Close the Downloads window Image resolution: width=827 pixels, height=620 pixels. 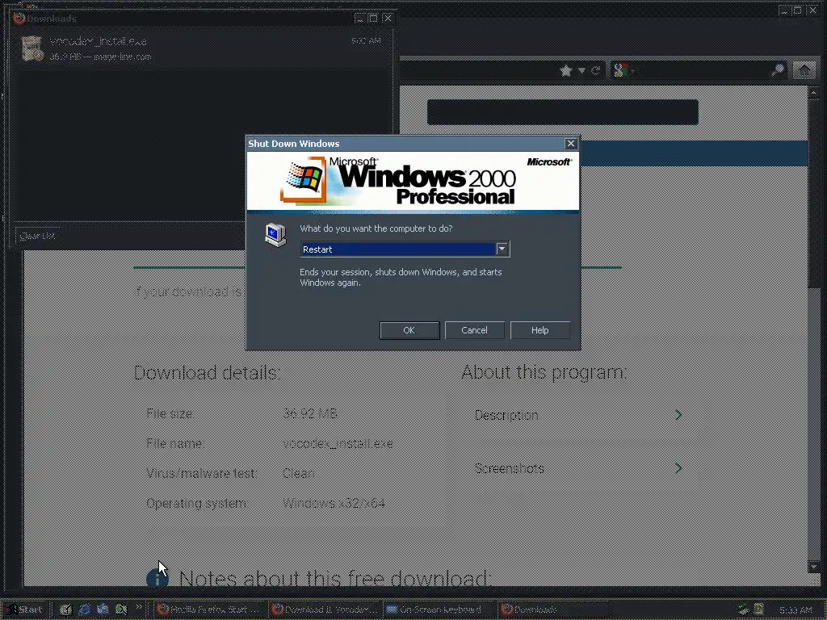point(388,19)
